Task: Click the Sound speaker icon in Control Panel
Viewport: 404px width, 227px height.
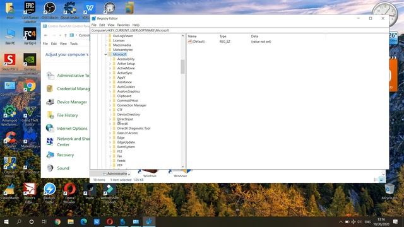Action: (x=50, y=168)
